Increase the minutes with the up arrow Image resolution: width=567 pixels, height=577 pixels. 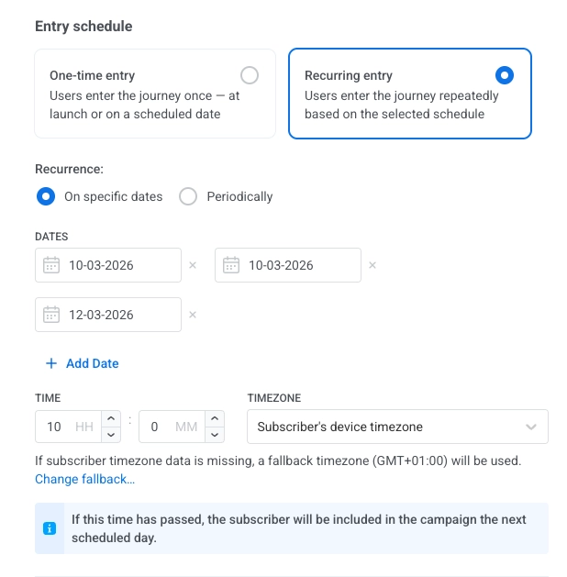point(214,418)
